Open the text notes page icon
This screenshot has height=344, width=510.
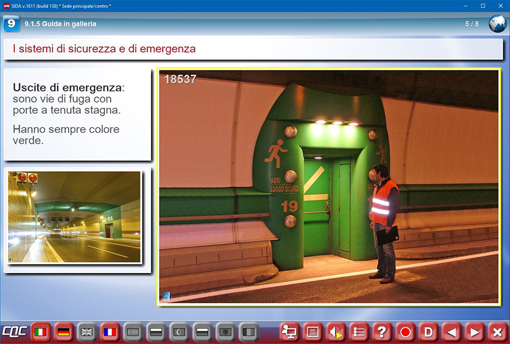click(x=312, y=332)
